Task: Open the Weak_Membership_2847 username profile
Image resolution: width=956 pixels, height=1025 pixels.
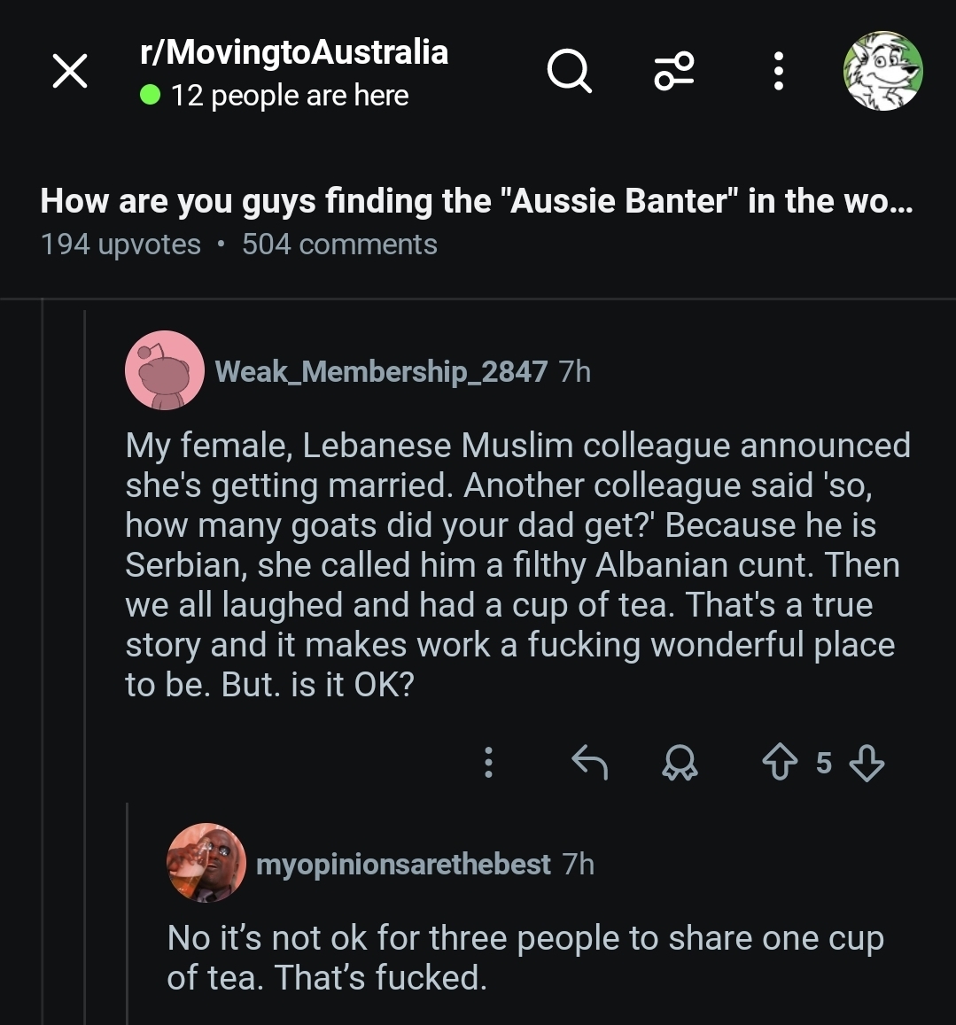Action: [381, 371]
